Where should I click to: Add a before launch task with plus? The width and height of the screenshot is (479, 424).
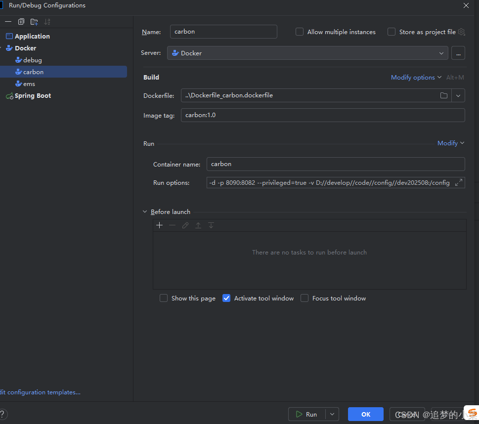[x=160, y=225]
